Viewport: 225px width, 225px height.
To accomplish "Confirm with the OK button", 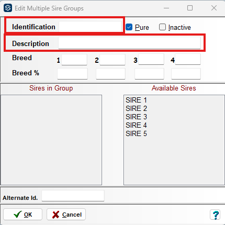I will coord(23,215).
